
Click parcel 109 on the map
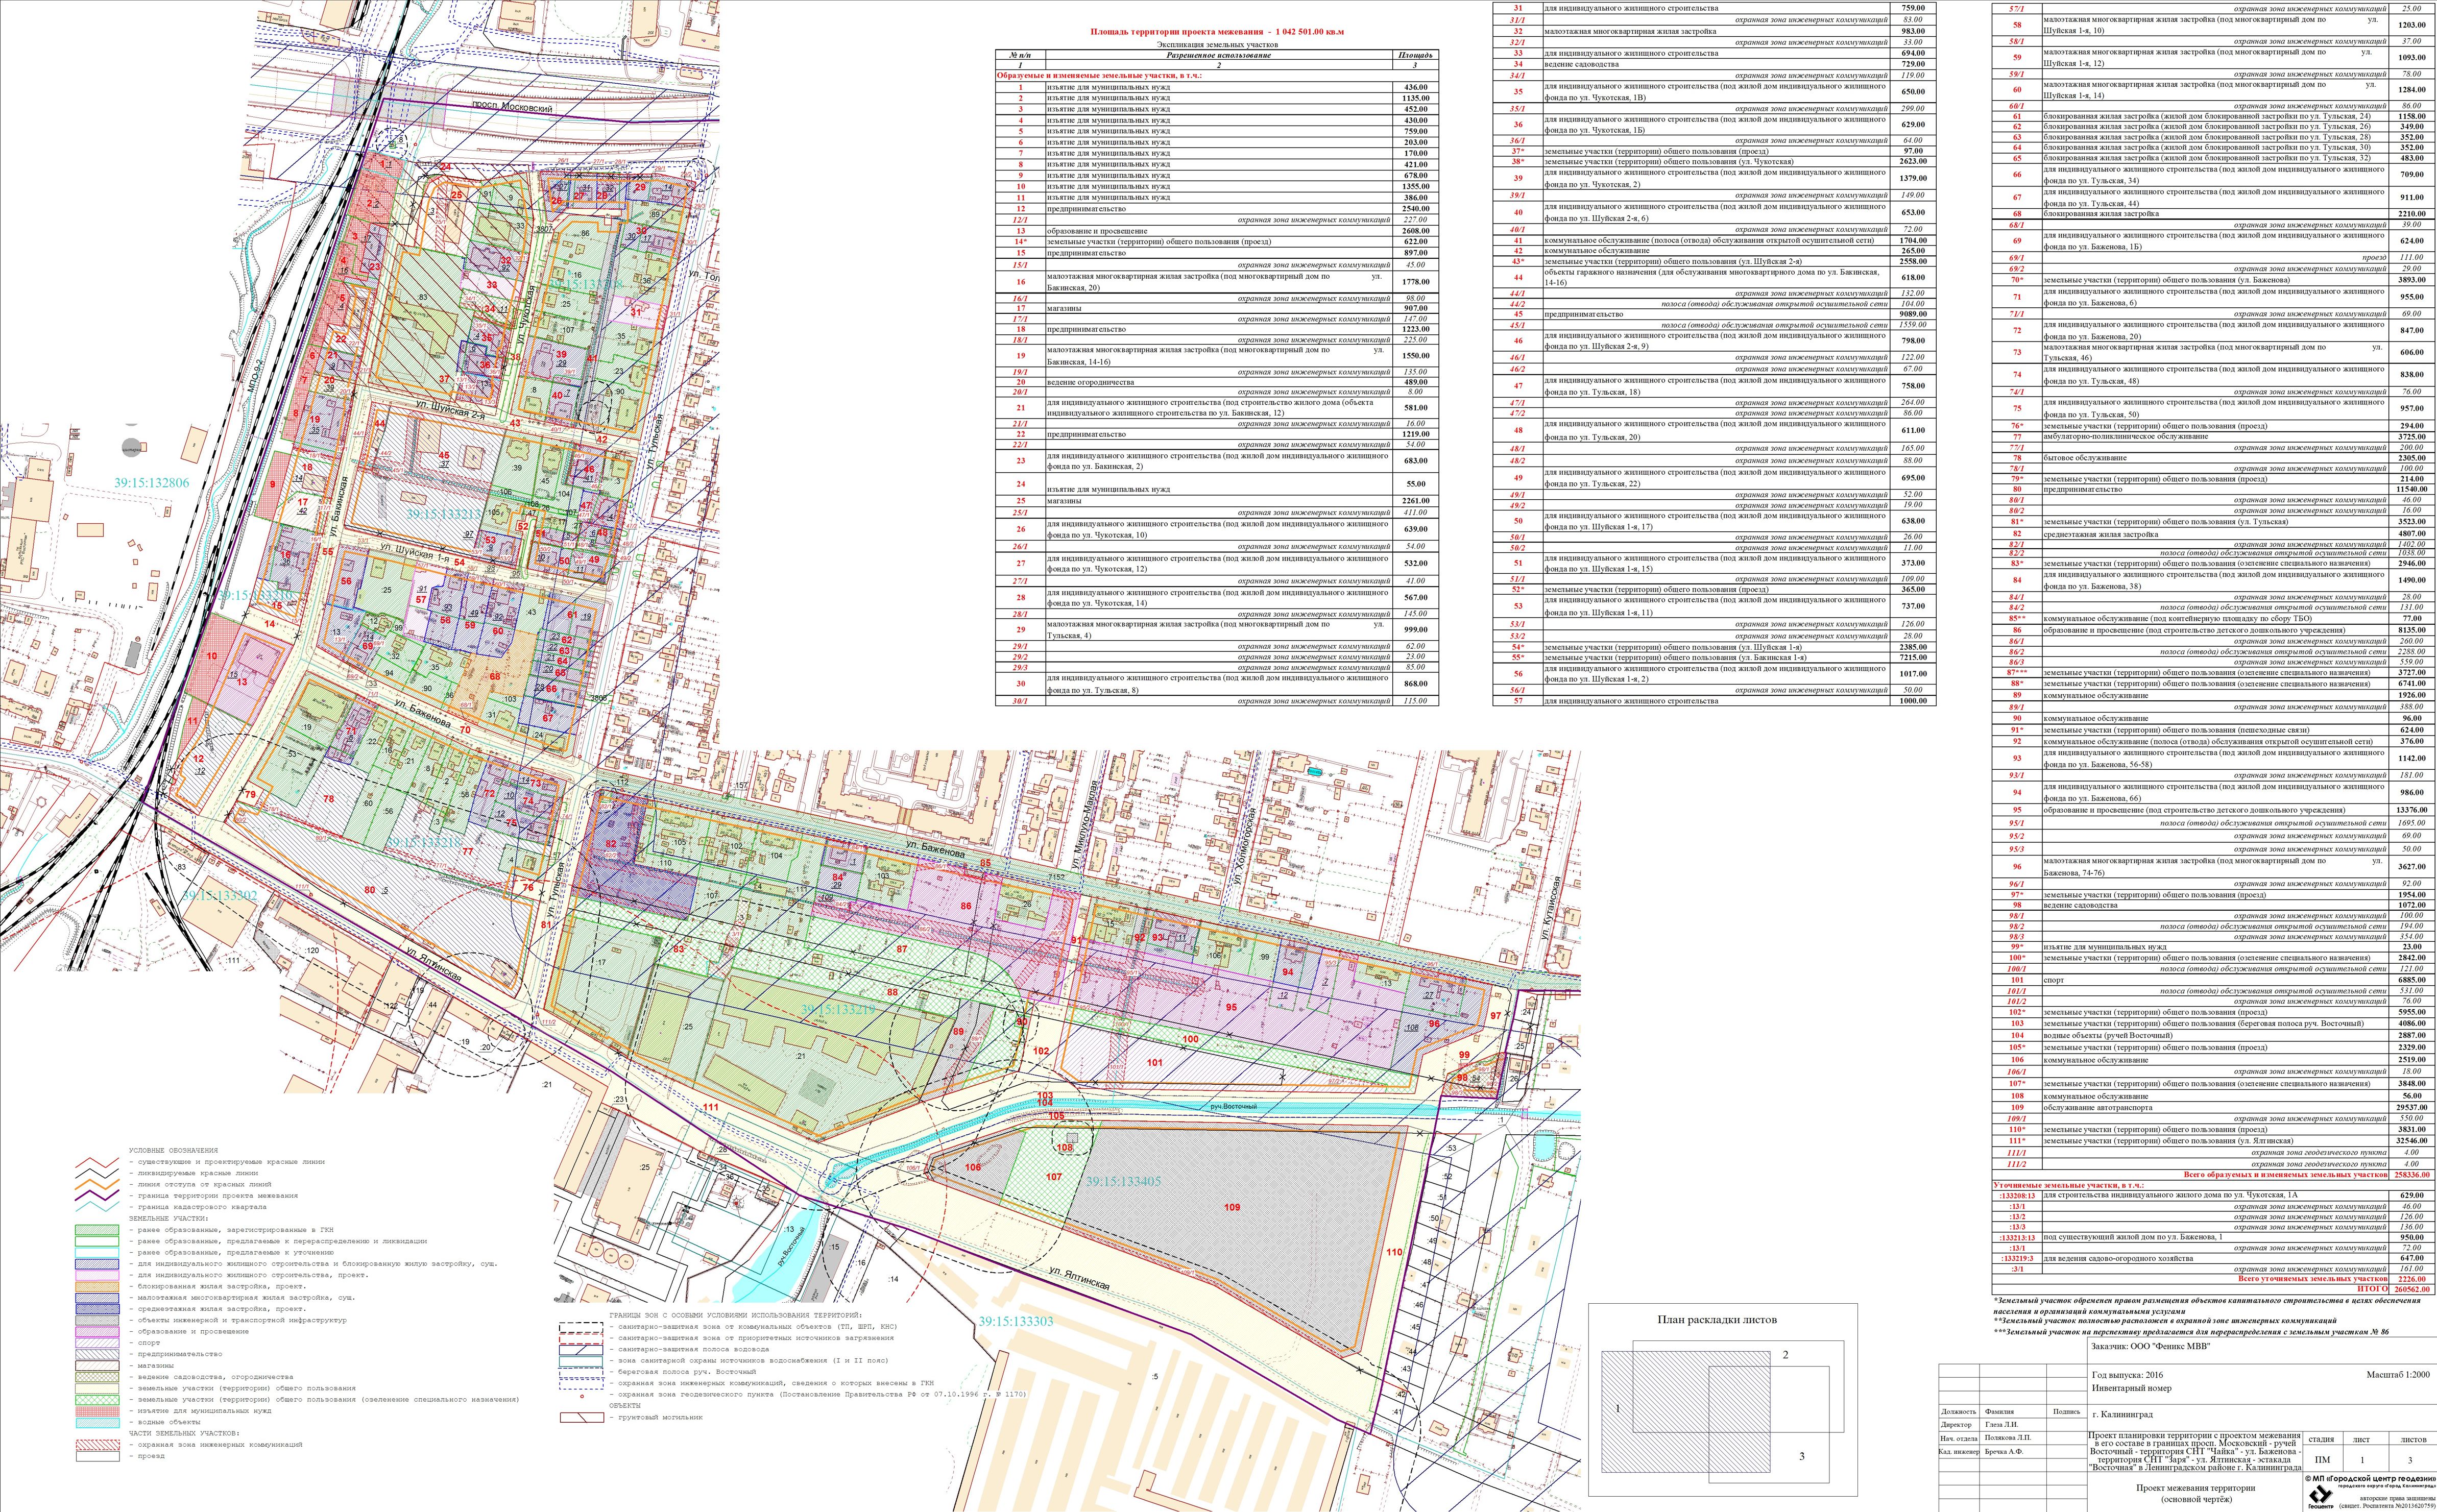[x=1231, y=1207]
